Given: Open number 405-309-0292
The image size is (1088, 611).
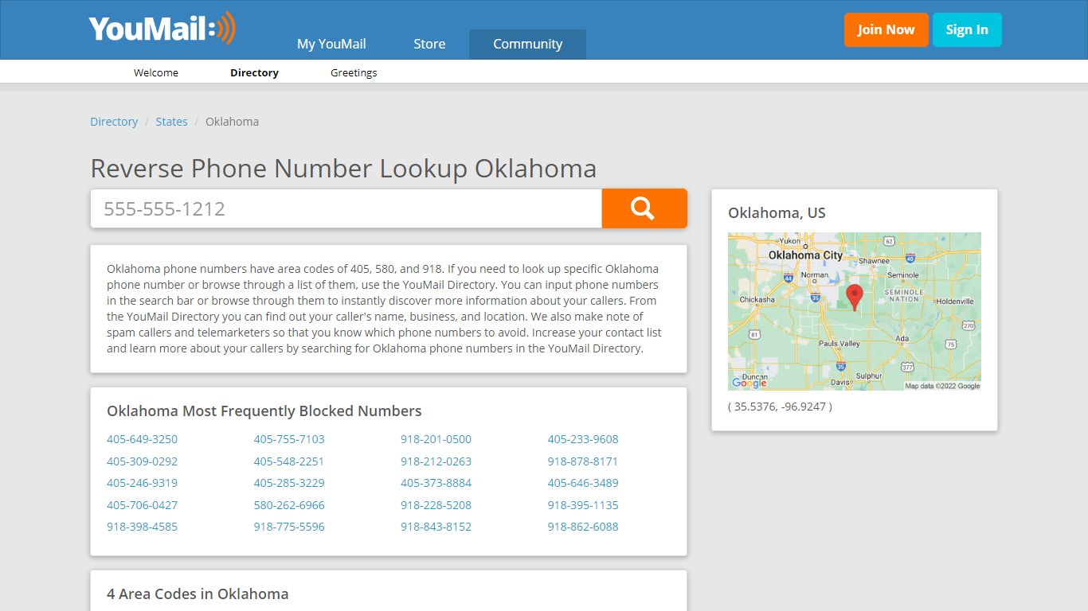Looking at the screenshot, I should point(142,461).
